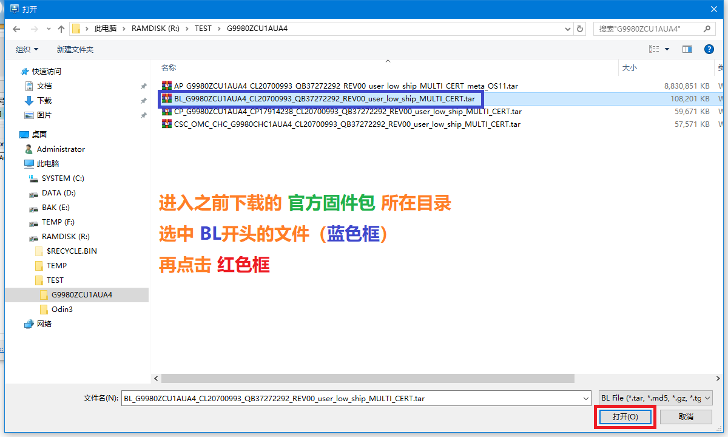Open the help question mark icon
This screenshot has height=437, width=728.
[709, 49]
